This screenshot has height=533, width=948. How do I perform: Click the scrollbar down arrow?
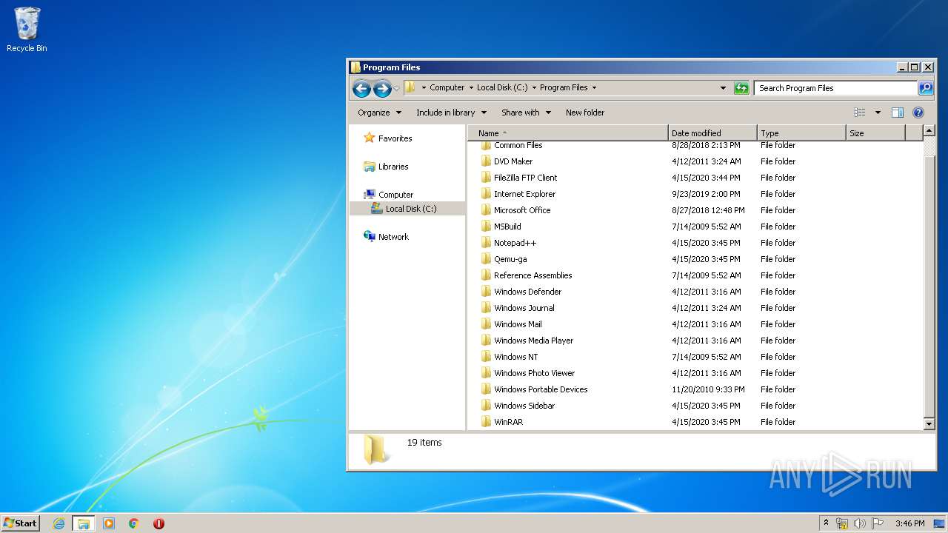click(x=929, y=423)
